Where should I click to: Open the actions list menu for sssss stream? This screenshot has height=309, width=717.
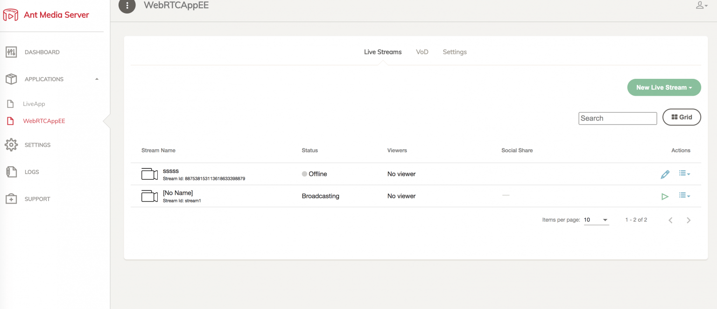coord(684,174)
